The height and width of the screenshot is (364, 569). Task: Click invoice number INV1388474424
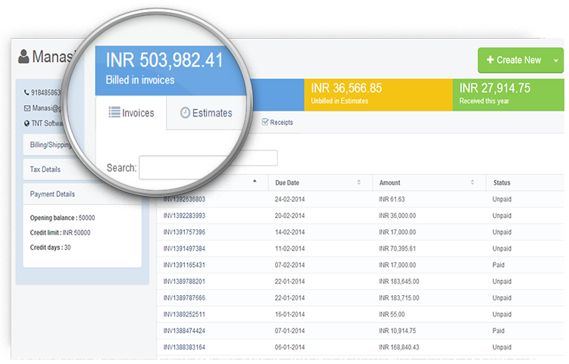click(184, 331)
